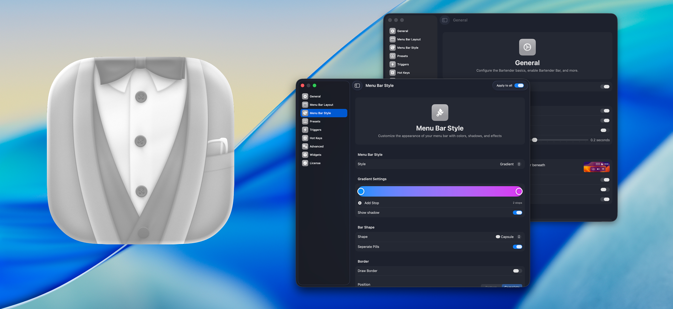Screen dimensions: 673x309
Task: Enable the Draw Border switch
Action: click(x=517, y=271)
